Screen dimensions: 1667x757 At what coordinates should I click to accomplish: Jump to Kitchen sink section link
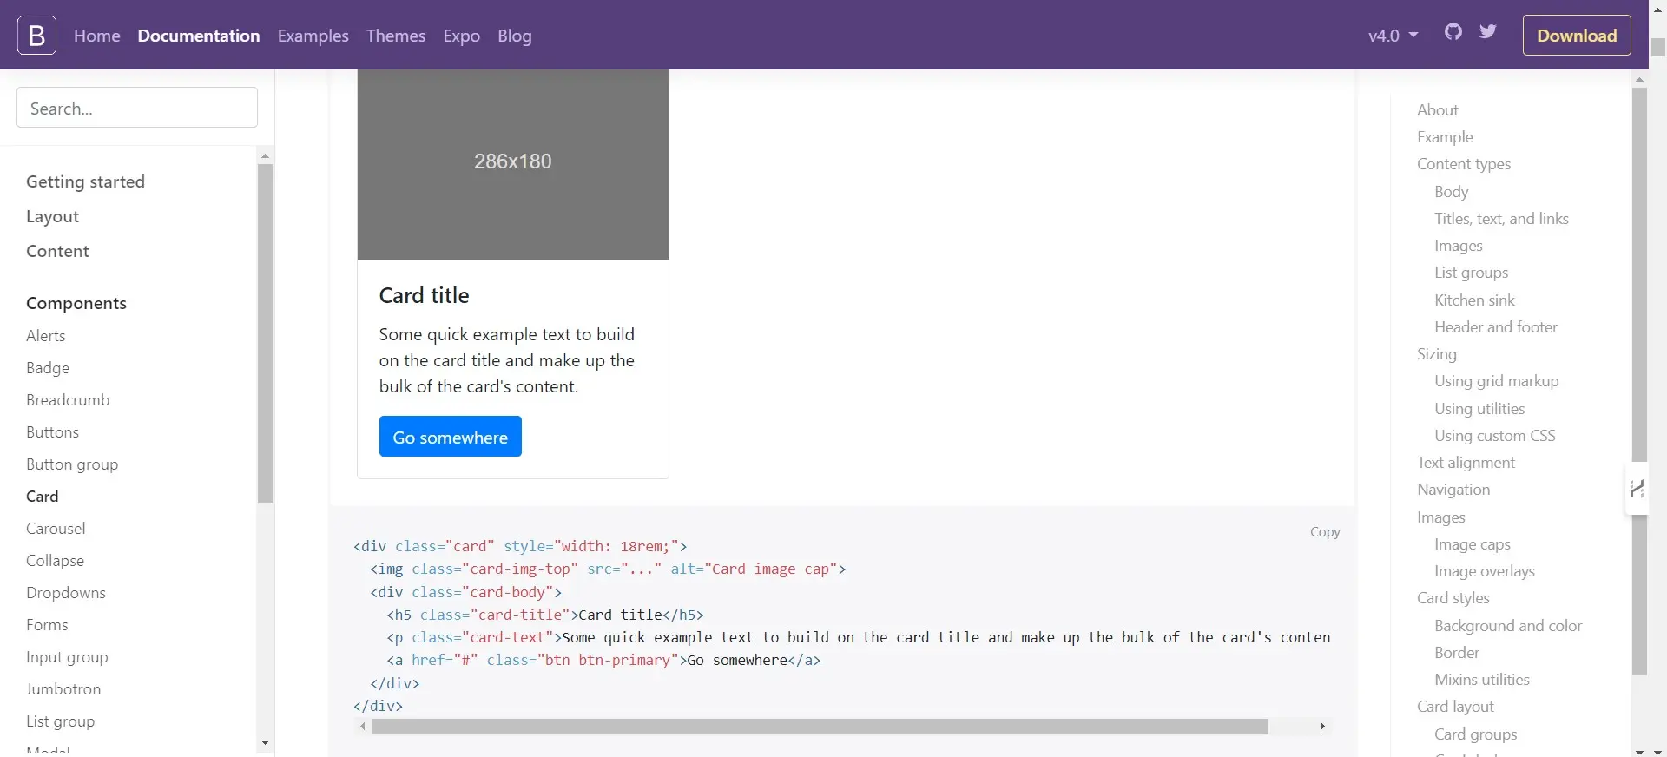[1474, 300]
